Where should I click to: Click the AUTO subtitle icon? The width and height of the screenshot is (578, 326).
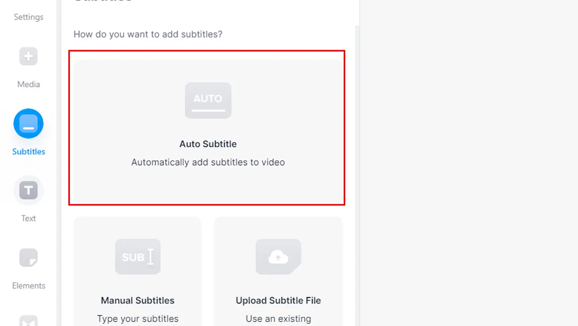click(x=208, y=100)
